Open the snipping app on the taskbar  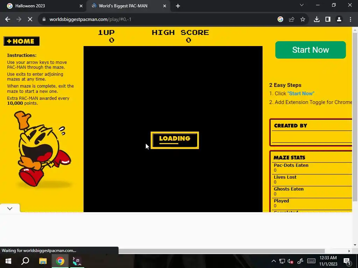tap(77, 261)
